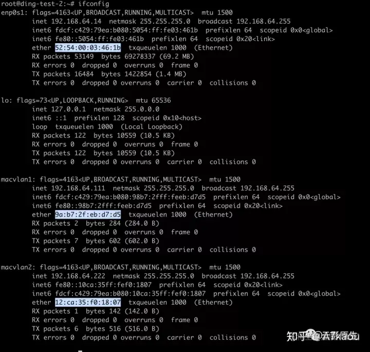Viewport: 370px width, 352px height.
Task: Click the highlighted MAC address 12:ca:35:f0:18:07
Action: [x=88, y=302]
